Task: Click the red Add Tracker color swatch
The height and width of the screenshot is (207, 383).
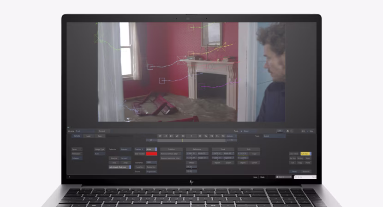Action: [x=151, y=153]
